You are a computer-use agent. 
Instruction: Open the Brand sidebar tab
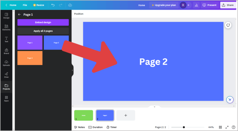(x=6, y=51)
